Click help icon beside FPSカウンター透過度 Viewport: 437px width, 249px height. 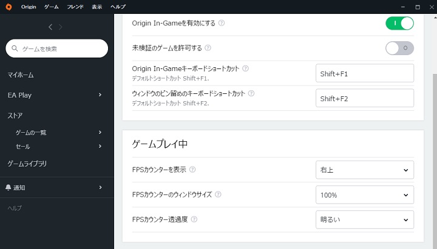coord(194,219)
